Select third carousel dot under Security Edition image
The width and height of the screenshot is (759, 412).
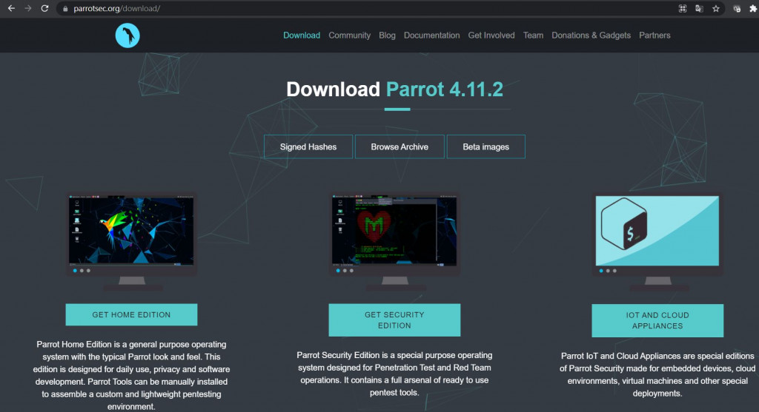point(351,271)
